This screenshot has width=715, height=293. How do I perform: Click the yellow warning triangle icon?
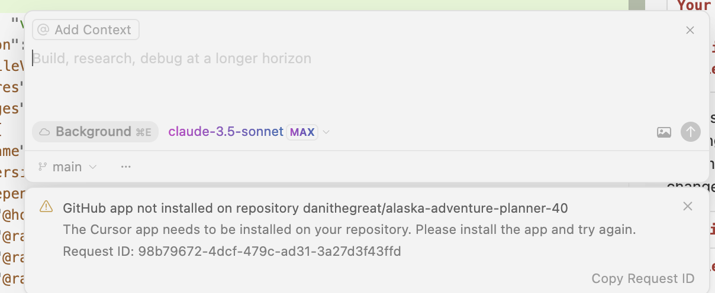(46, 207)
